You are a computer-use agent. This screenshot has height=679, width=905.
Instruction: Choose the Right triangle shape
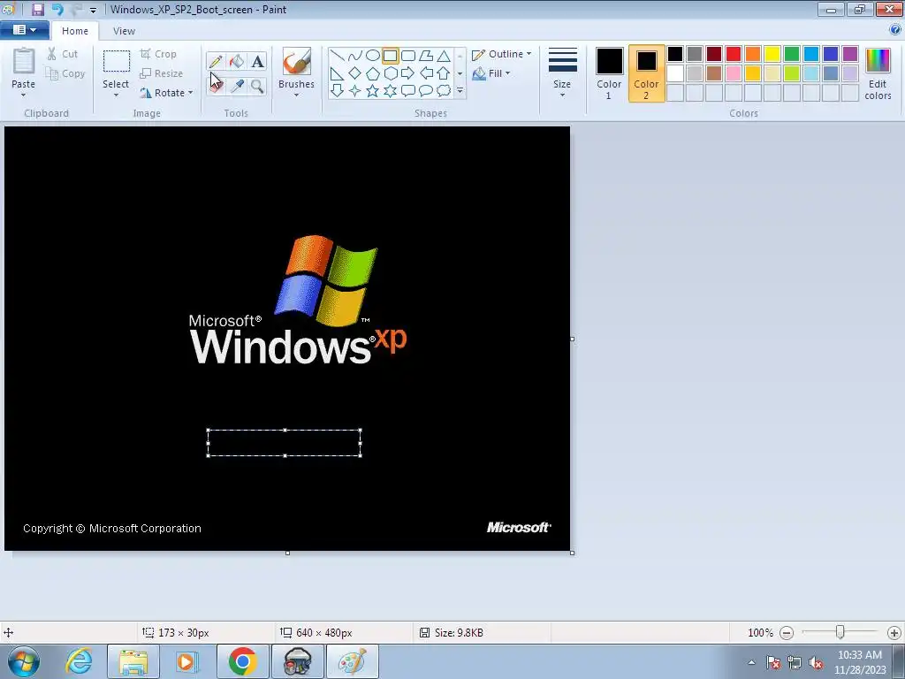tap(337, 73)
